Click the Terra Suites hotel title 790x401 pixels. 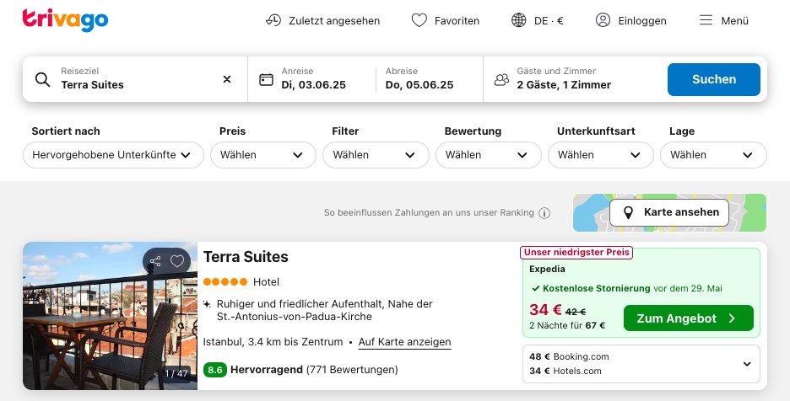(x=246, y=257)
